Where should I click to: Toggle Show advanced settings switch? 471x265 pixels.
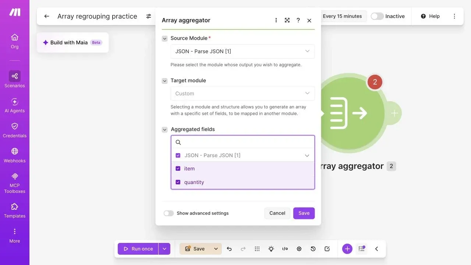pyautogui.click(x=169, y=213)
